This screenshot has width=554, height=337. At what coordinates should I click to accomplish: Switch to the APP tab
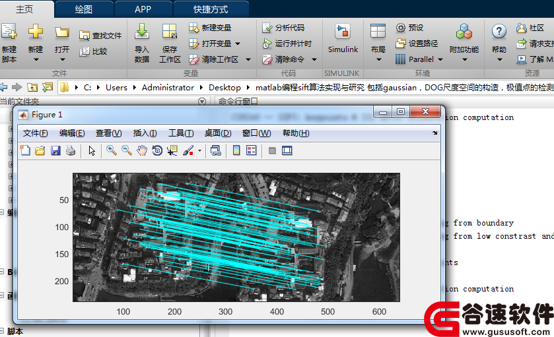click(143, 9)
